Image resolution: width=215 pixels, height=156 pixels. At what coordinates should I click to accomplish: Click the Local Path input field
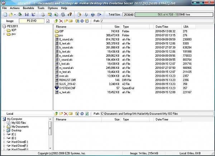[157, 114]
